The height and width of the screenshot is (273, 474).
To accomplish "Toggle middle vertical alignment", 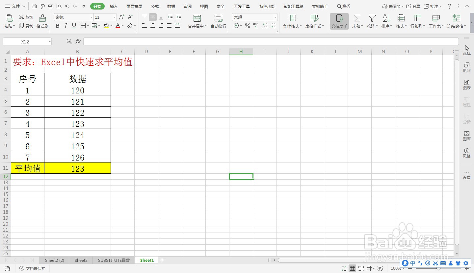I will (153, 17).
